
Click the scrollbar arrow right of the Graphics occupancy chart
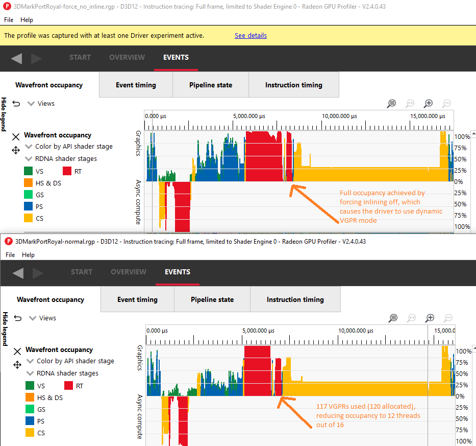pos(473,133)
